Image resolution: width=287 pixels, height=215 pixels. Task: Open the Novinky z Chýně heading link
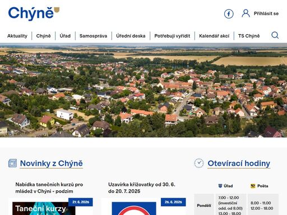pos(51,163)
